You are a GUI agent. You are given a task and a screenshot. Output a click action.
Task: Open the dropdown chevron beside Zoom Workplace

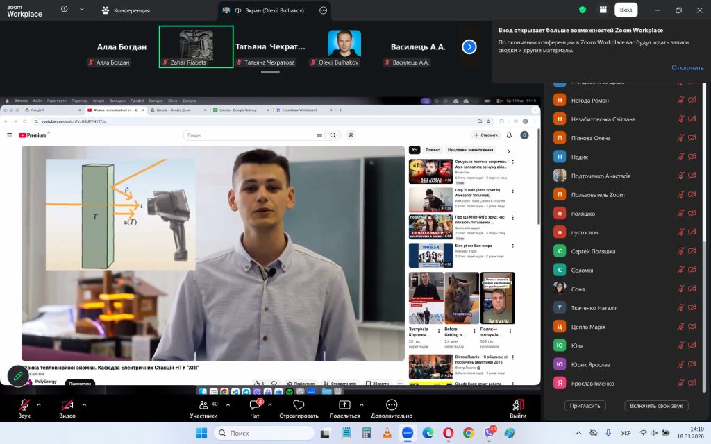82,10
